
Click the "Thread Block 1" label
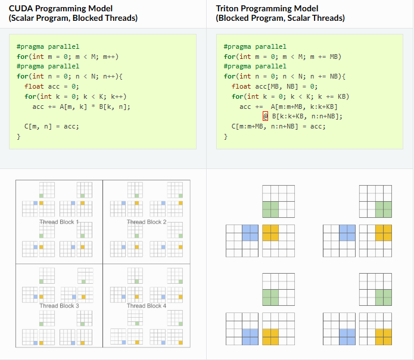coord(59,222)
